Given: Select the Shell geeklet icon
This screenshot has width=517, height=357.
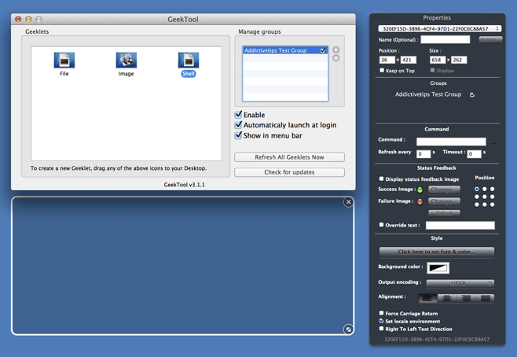Looking at the screenshot, I should (189, 60).
